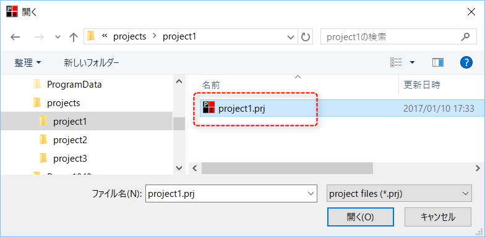Screen dimensions: 485x237
Task: Click the view mode list icon
Action: click(x=396, y=63)
